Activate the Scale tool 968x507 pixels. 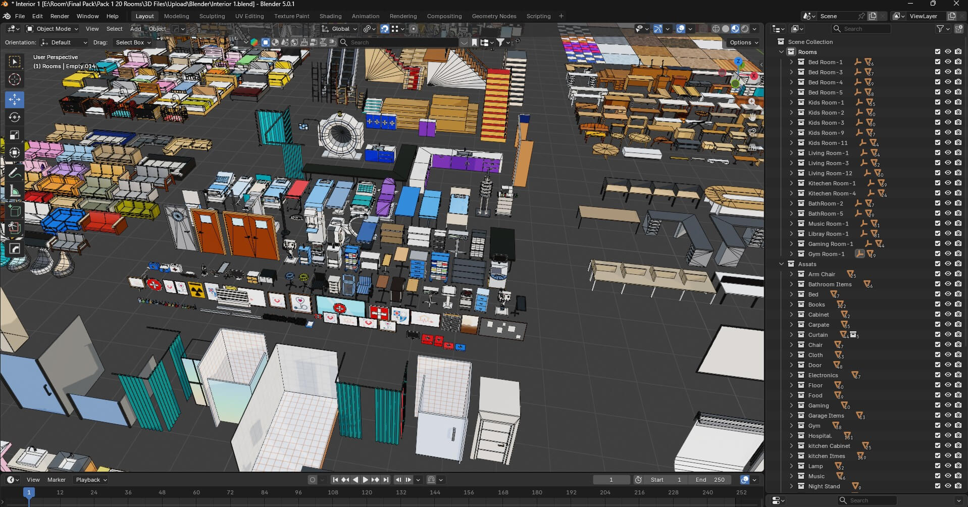click(x=15, y=135)
